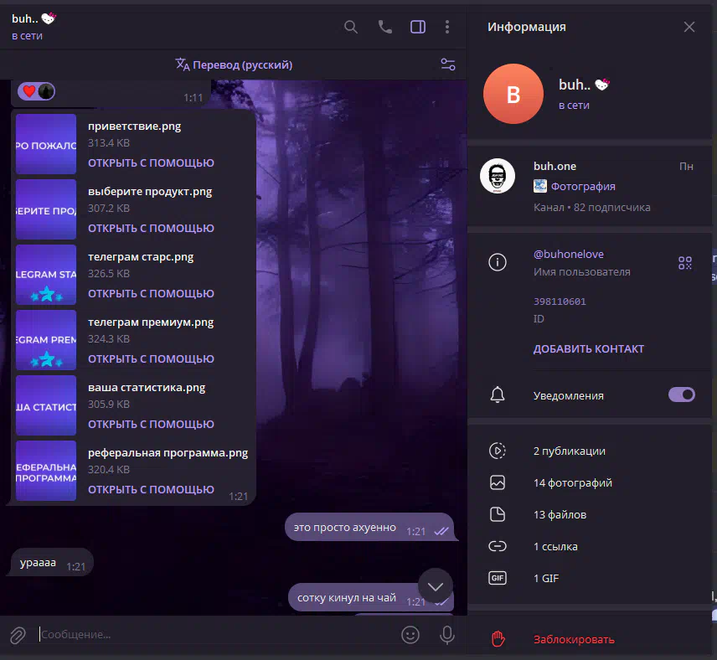The width and height of the screenshot is (717, 660).
Task: Close the Информация panel
Action: click(689, 27)
